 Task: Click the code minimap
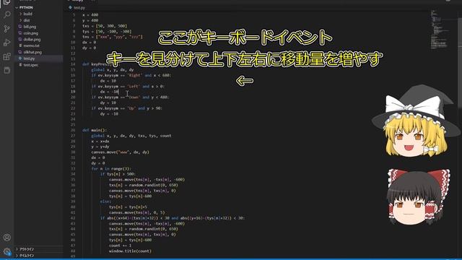click(440, 30)
